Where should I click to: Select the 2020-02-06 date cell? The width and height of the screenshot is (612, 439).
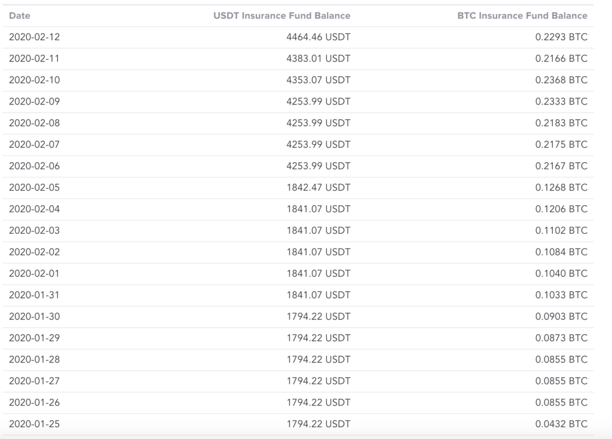pos(34,166)
